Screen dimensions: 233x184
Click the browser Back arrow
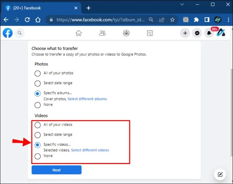[6, 20]
